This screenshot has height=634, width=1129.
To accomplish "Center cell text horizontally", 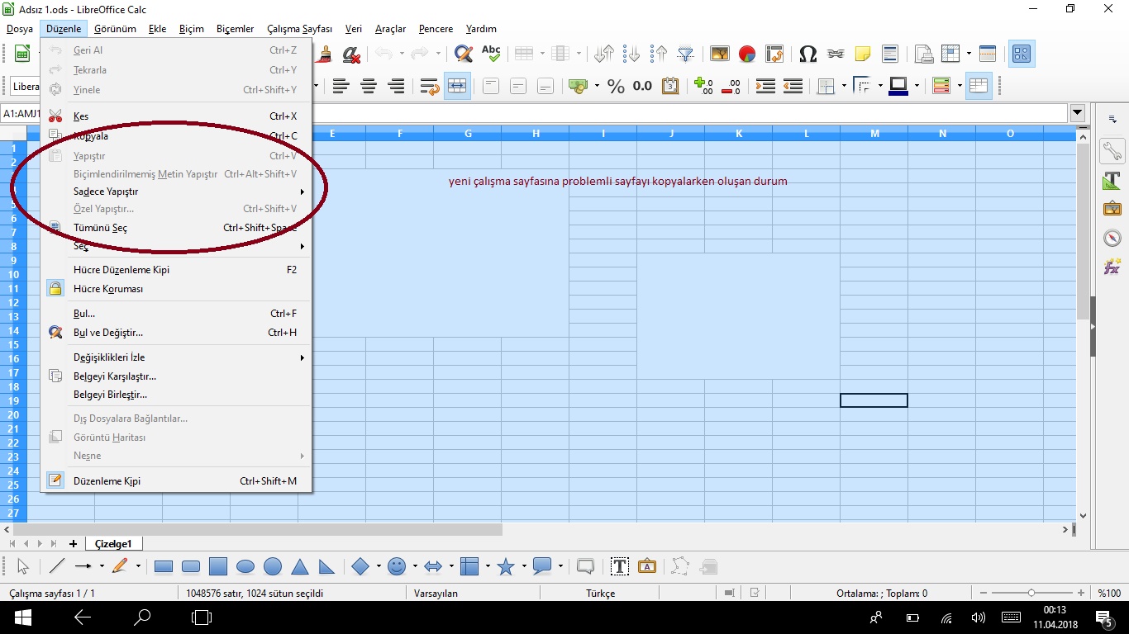I will pos(369,86).
